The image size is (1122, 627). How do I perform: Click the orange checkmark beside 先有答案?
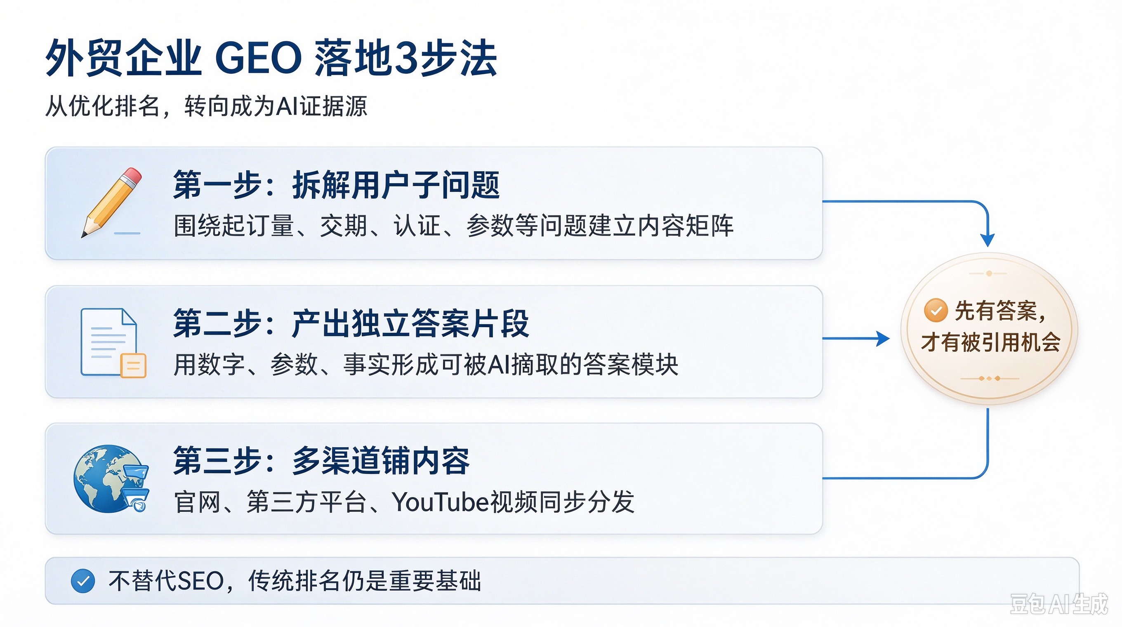point(936,311)
